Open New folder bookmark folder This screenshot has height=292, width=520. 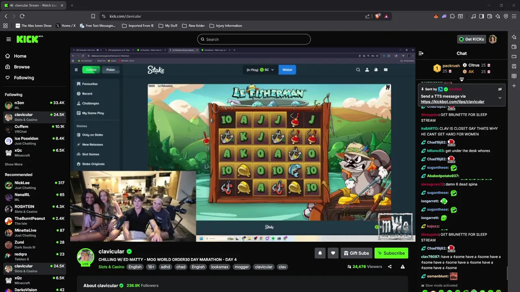coord(193,26)
